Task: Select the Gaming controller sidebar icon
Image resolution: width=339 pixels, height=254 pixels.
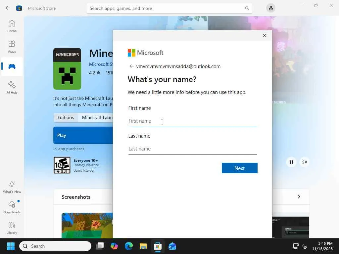Action: coord(12,66)
